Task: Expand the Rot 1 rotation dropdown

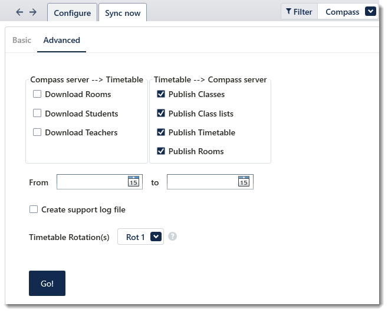Action: [x=156, y=237]
